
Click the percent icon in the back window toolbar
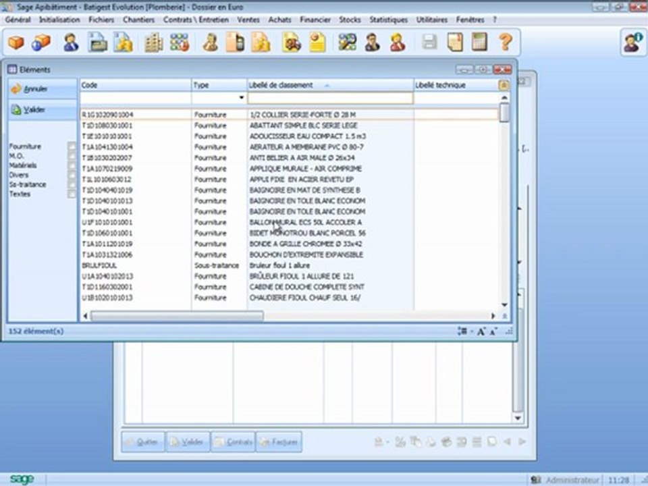point(400,441)
